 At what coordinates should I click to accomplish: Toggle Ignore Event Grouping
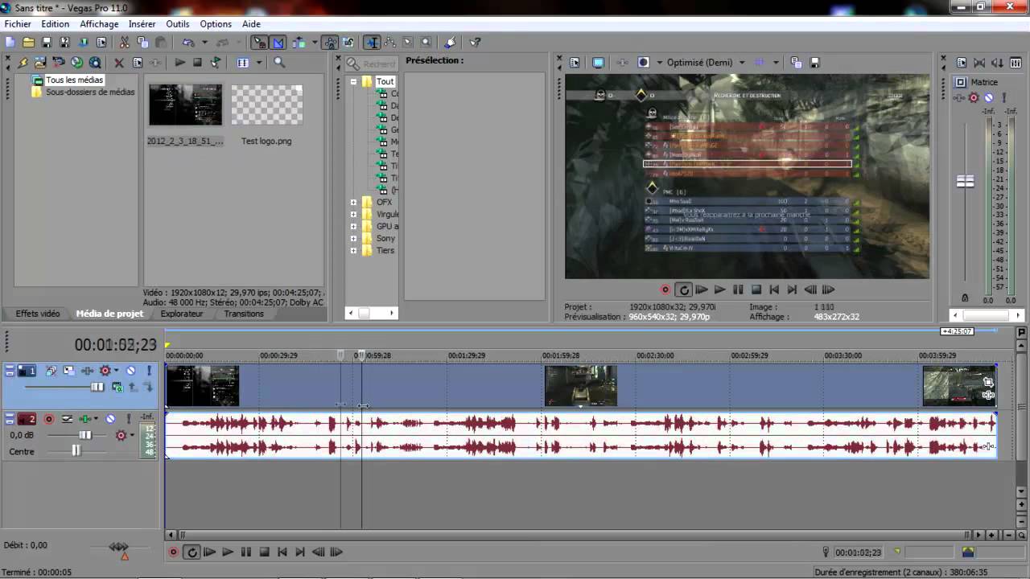[348, 42]
